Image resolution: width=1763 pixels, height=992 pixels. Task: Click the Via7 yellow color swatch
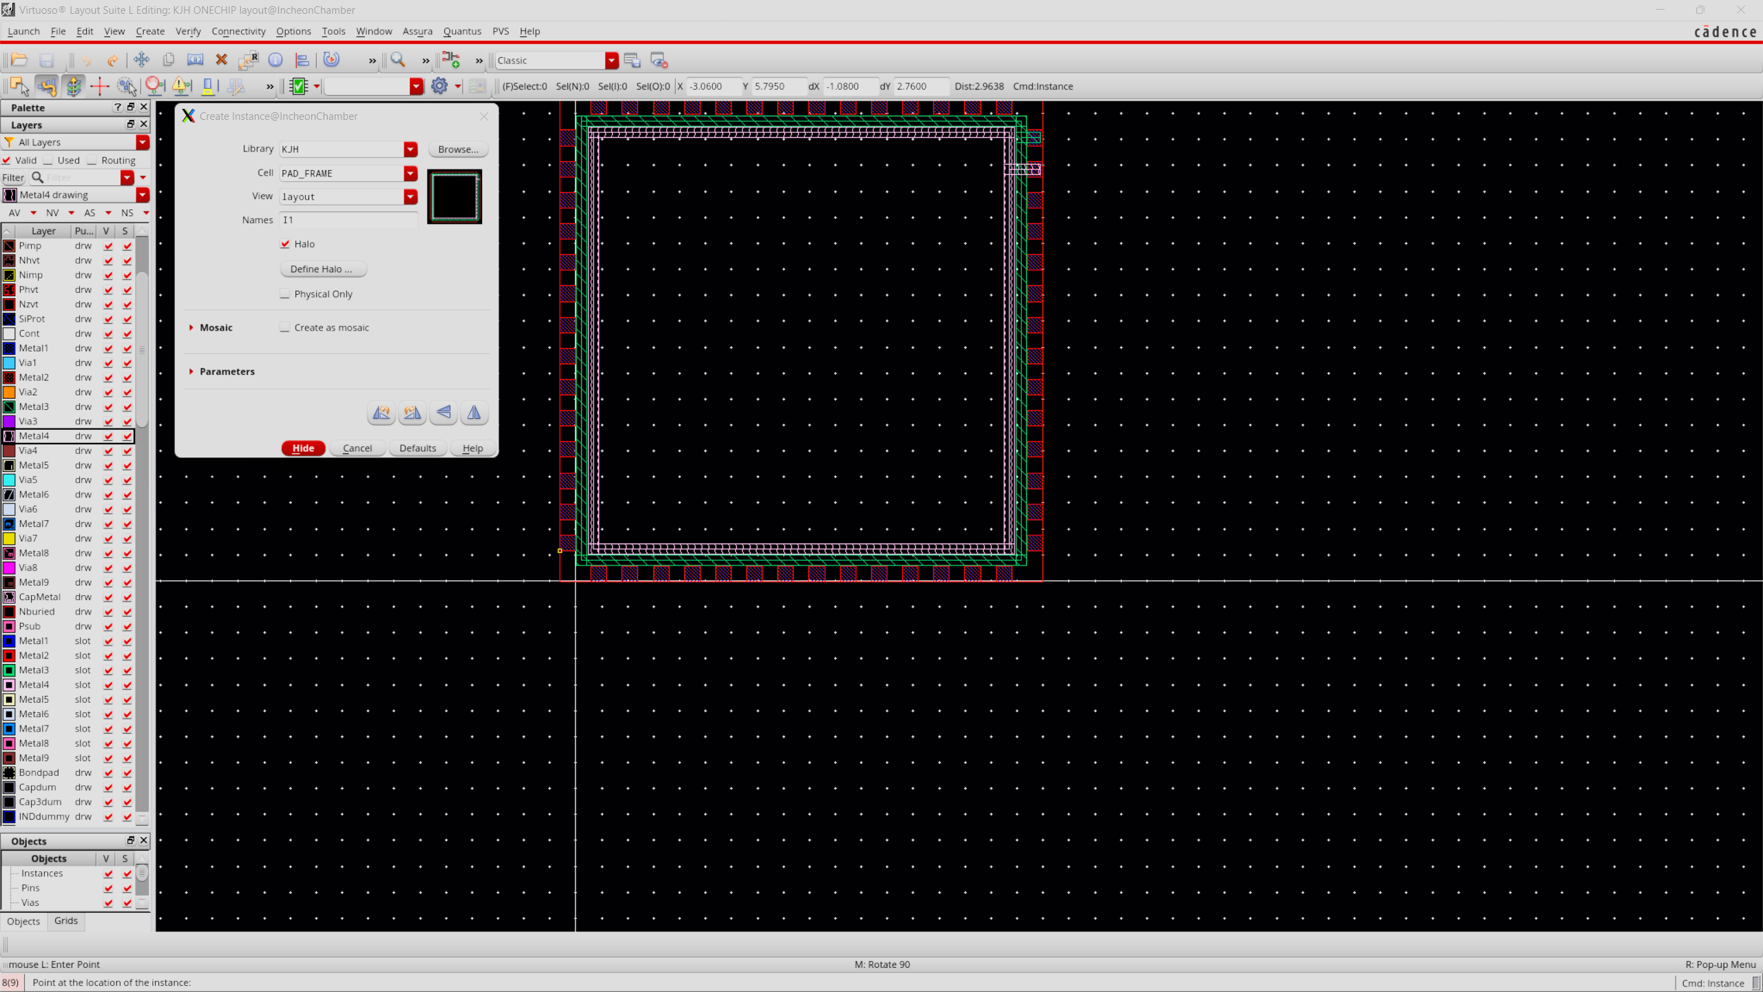pos(10,539)
